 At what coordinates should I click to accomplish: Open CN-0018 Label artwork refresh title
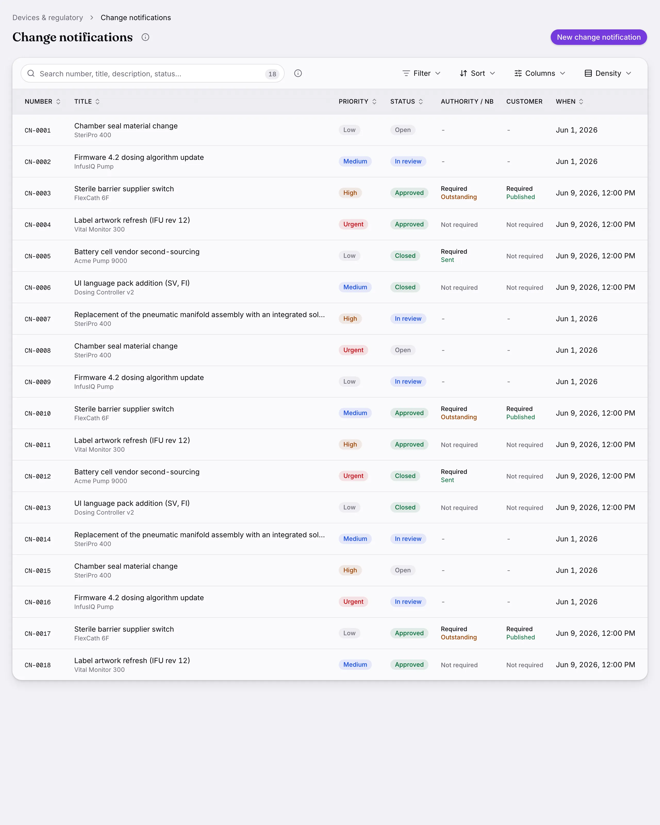(x=132, y=661)
